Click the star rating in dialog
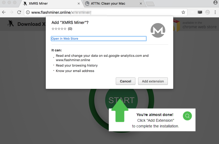 coord(59,29)
